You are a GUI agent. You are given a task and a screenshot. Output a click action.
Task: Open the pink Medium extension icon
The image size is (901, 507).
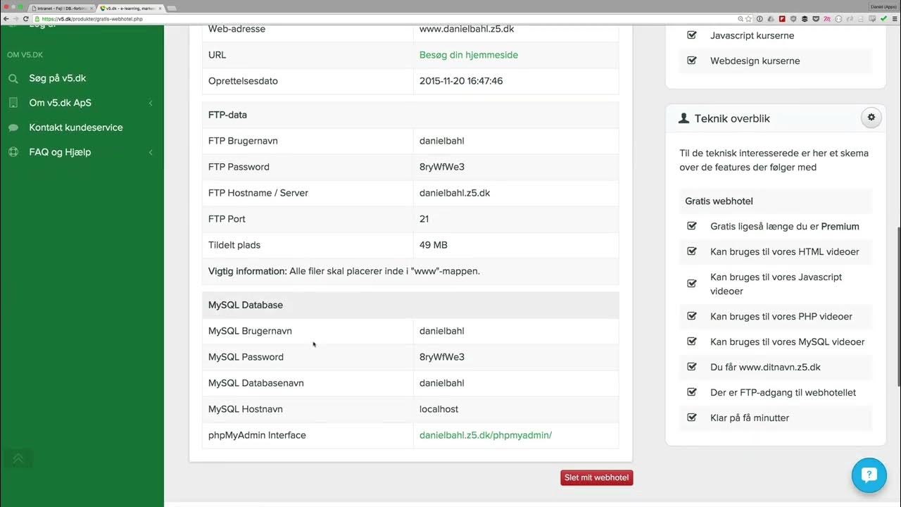pos(826,19)
